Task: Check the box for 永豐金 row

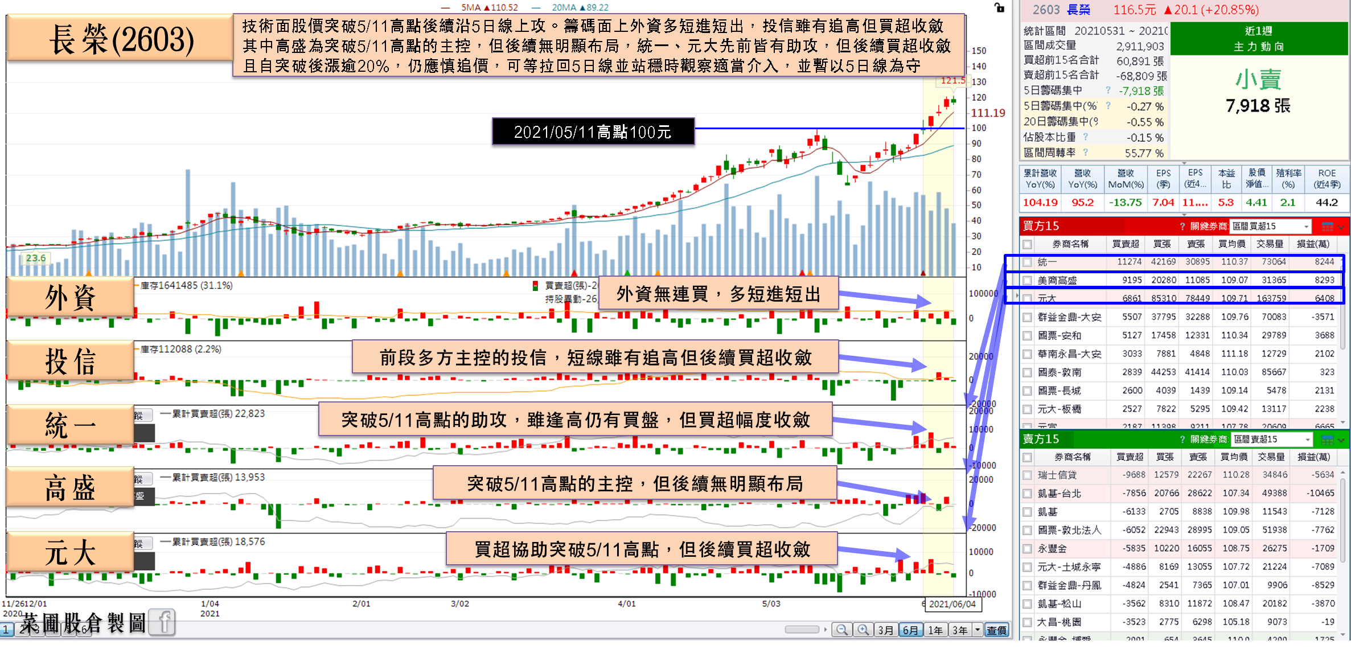Action: [x=1027, y=549]
